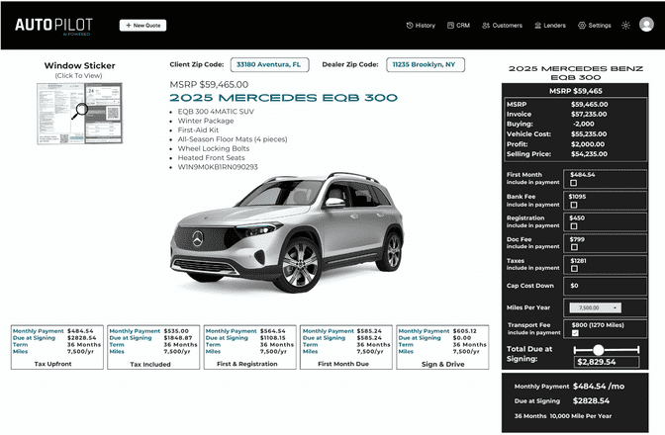The height and width of the screenshot is (435, 665).
Task: Open the CRM menu
Action: pyautogui.click(x=458, y=26)
